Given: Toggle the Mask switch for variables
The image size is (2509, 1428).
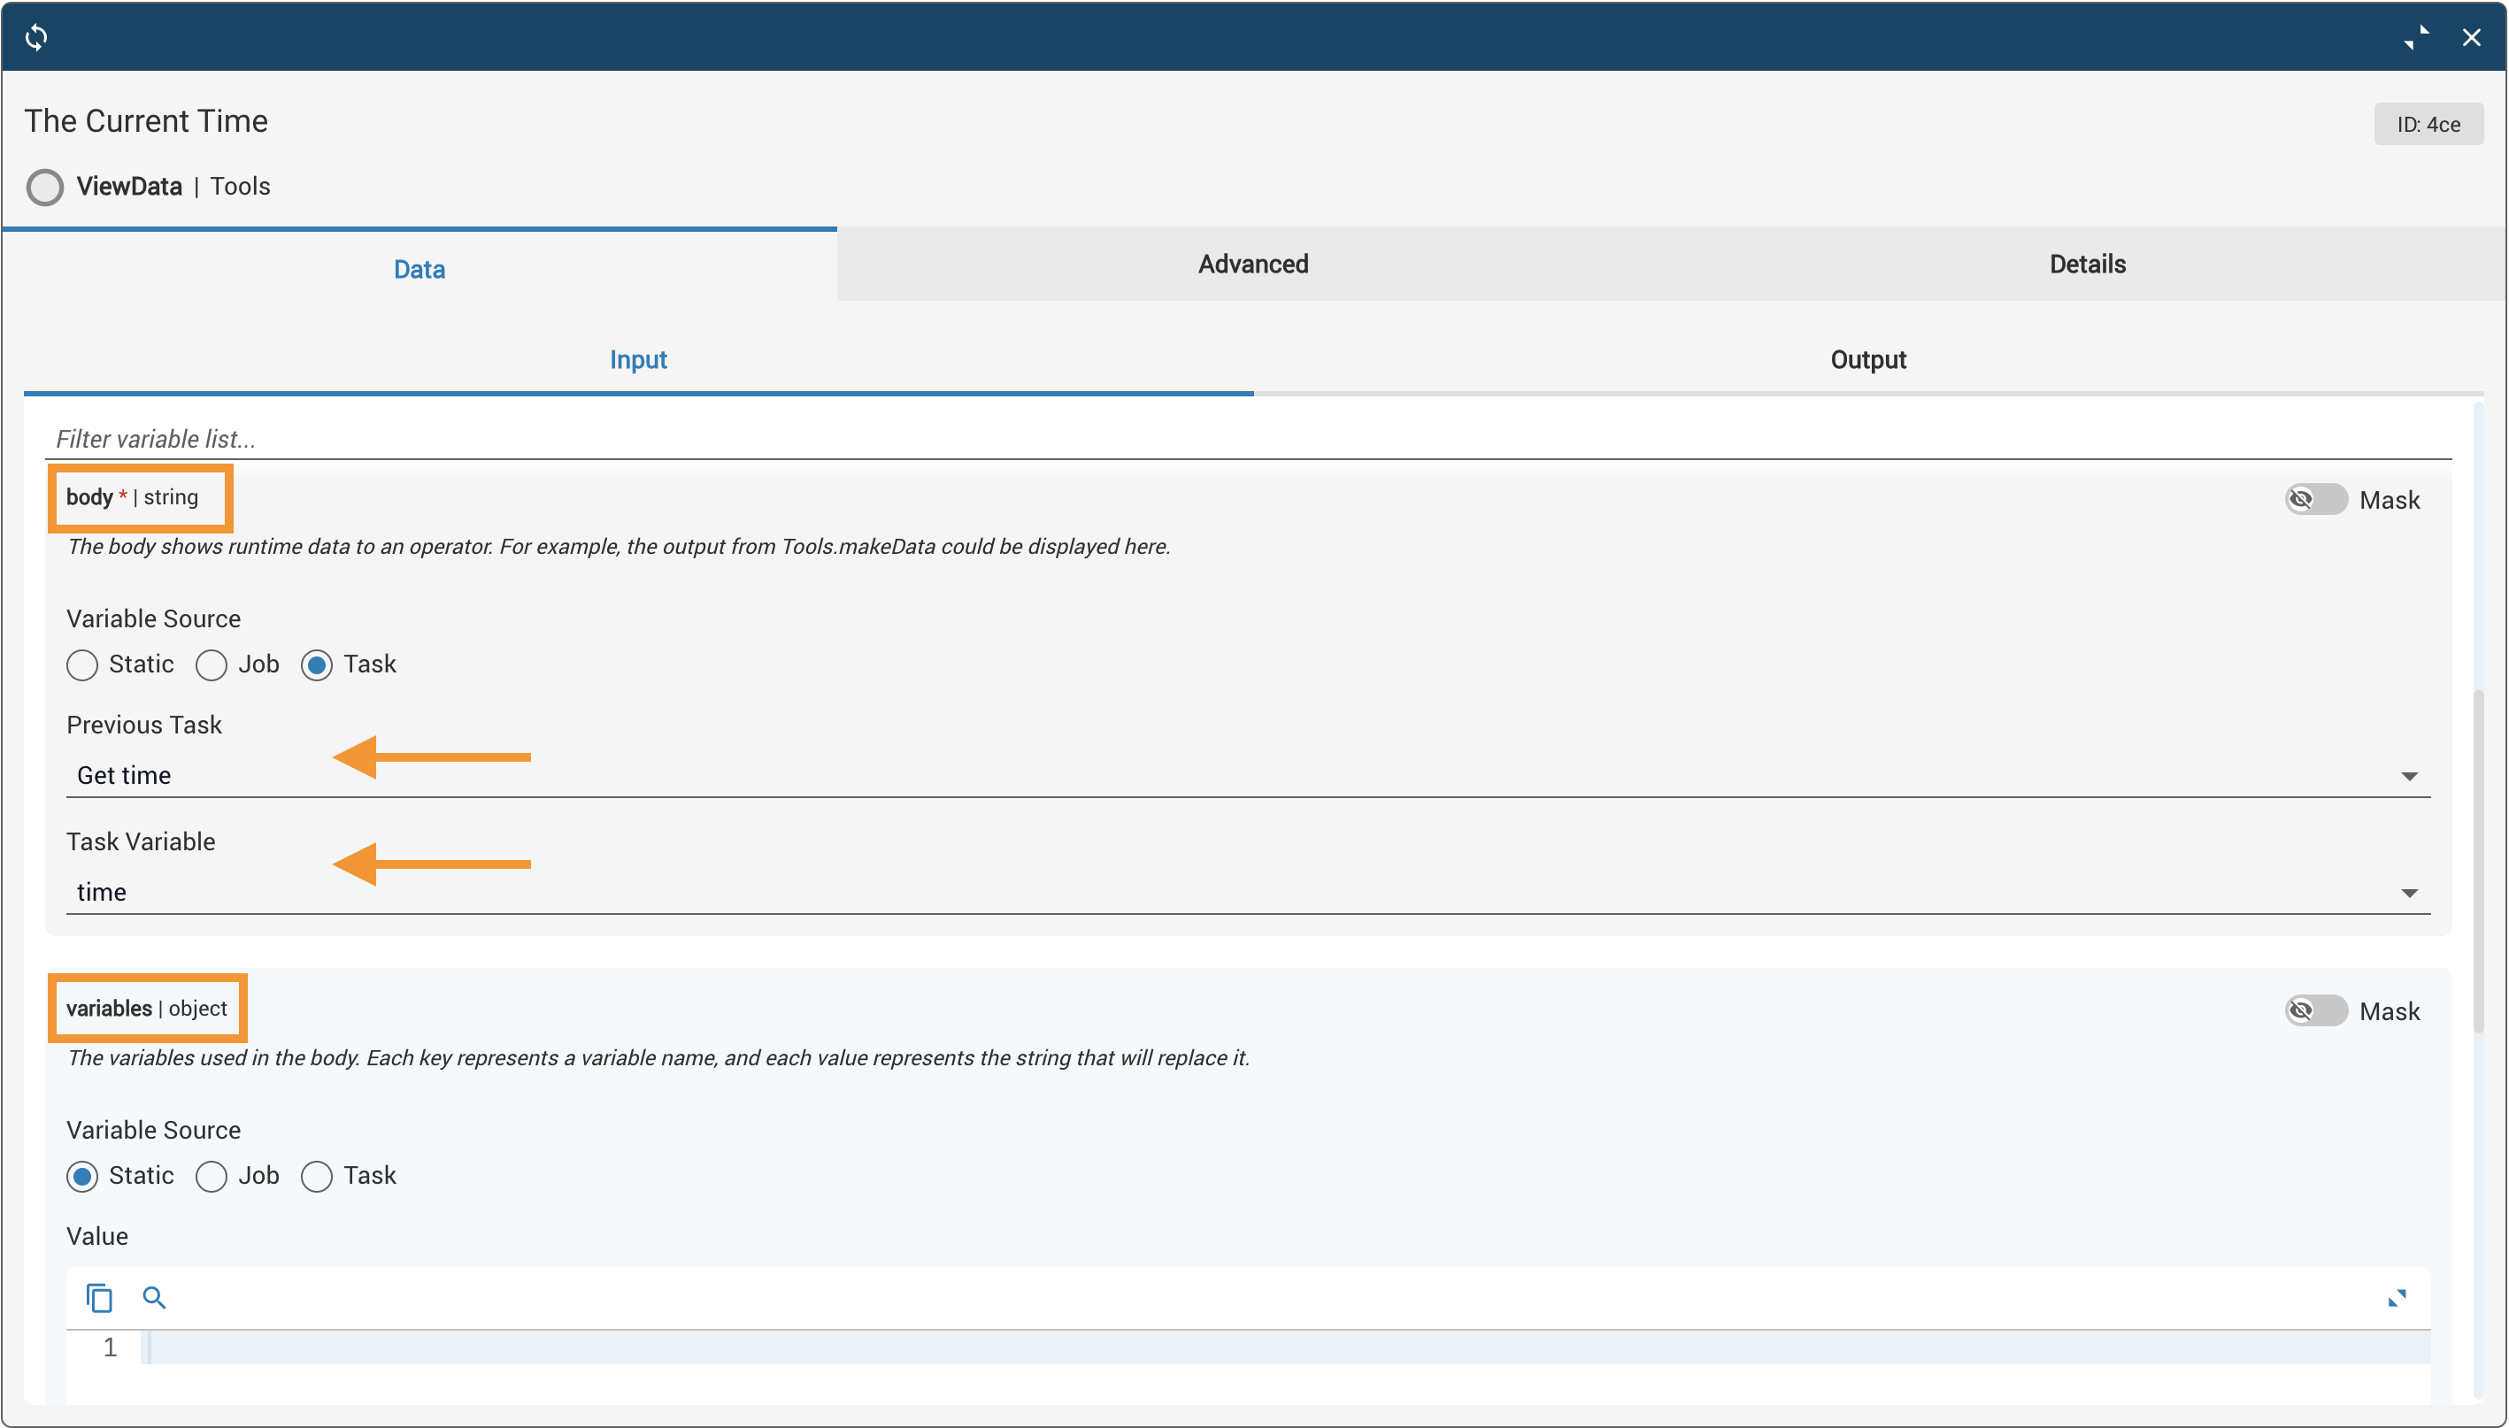Looking at the screenshot, I should [2315, 1010].
